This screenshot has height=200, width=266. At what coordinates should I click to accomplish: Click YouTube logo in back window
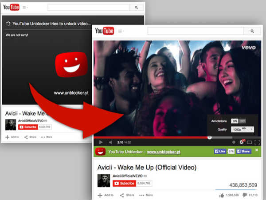click(11, 7)
